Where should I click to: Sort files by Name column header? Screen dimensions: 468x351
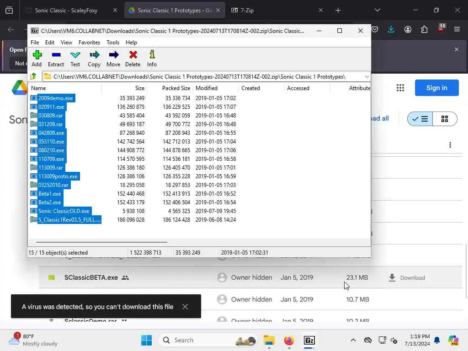(65, 88)
